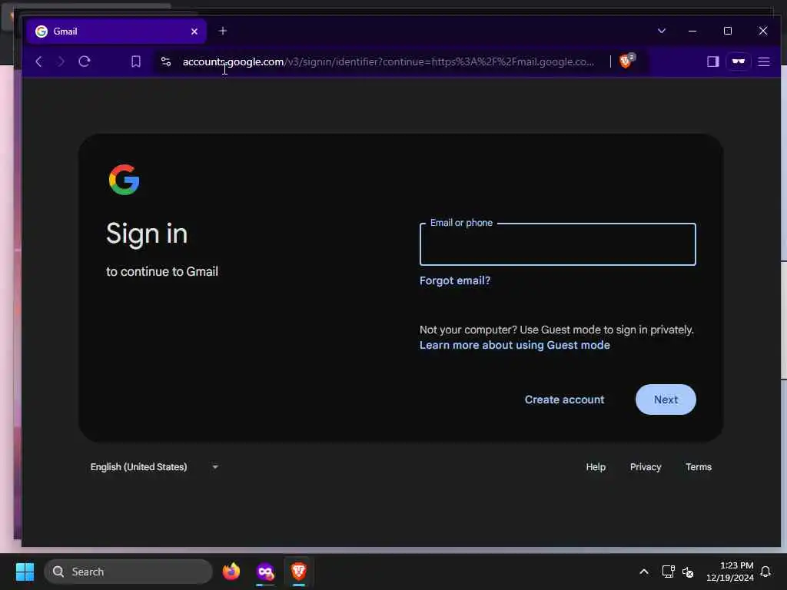Toggle the browser sidebar panel icon
This screenshot has height=590, width=787.
click(x=712, y=61)
